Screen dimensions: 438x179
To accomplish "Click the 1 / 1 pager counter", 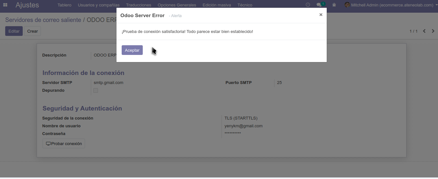I will tap(413, 31).
